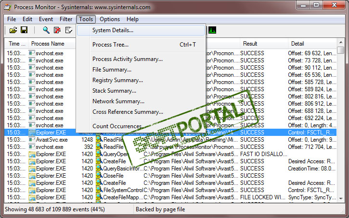This screenshot has width=349, height=218.
Task: Click the FAST IO DISALLO... result cell
Action: click(x=264, y=154)
